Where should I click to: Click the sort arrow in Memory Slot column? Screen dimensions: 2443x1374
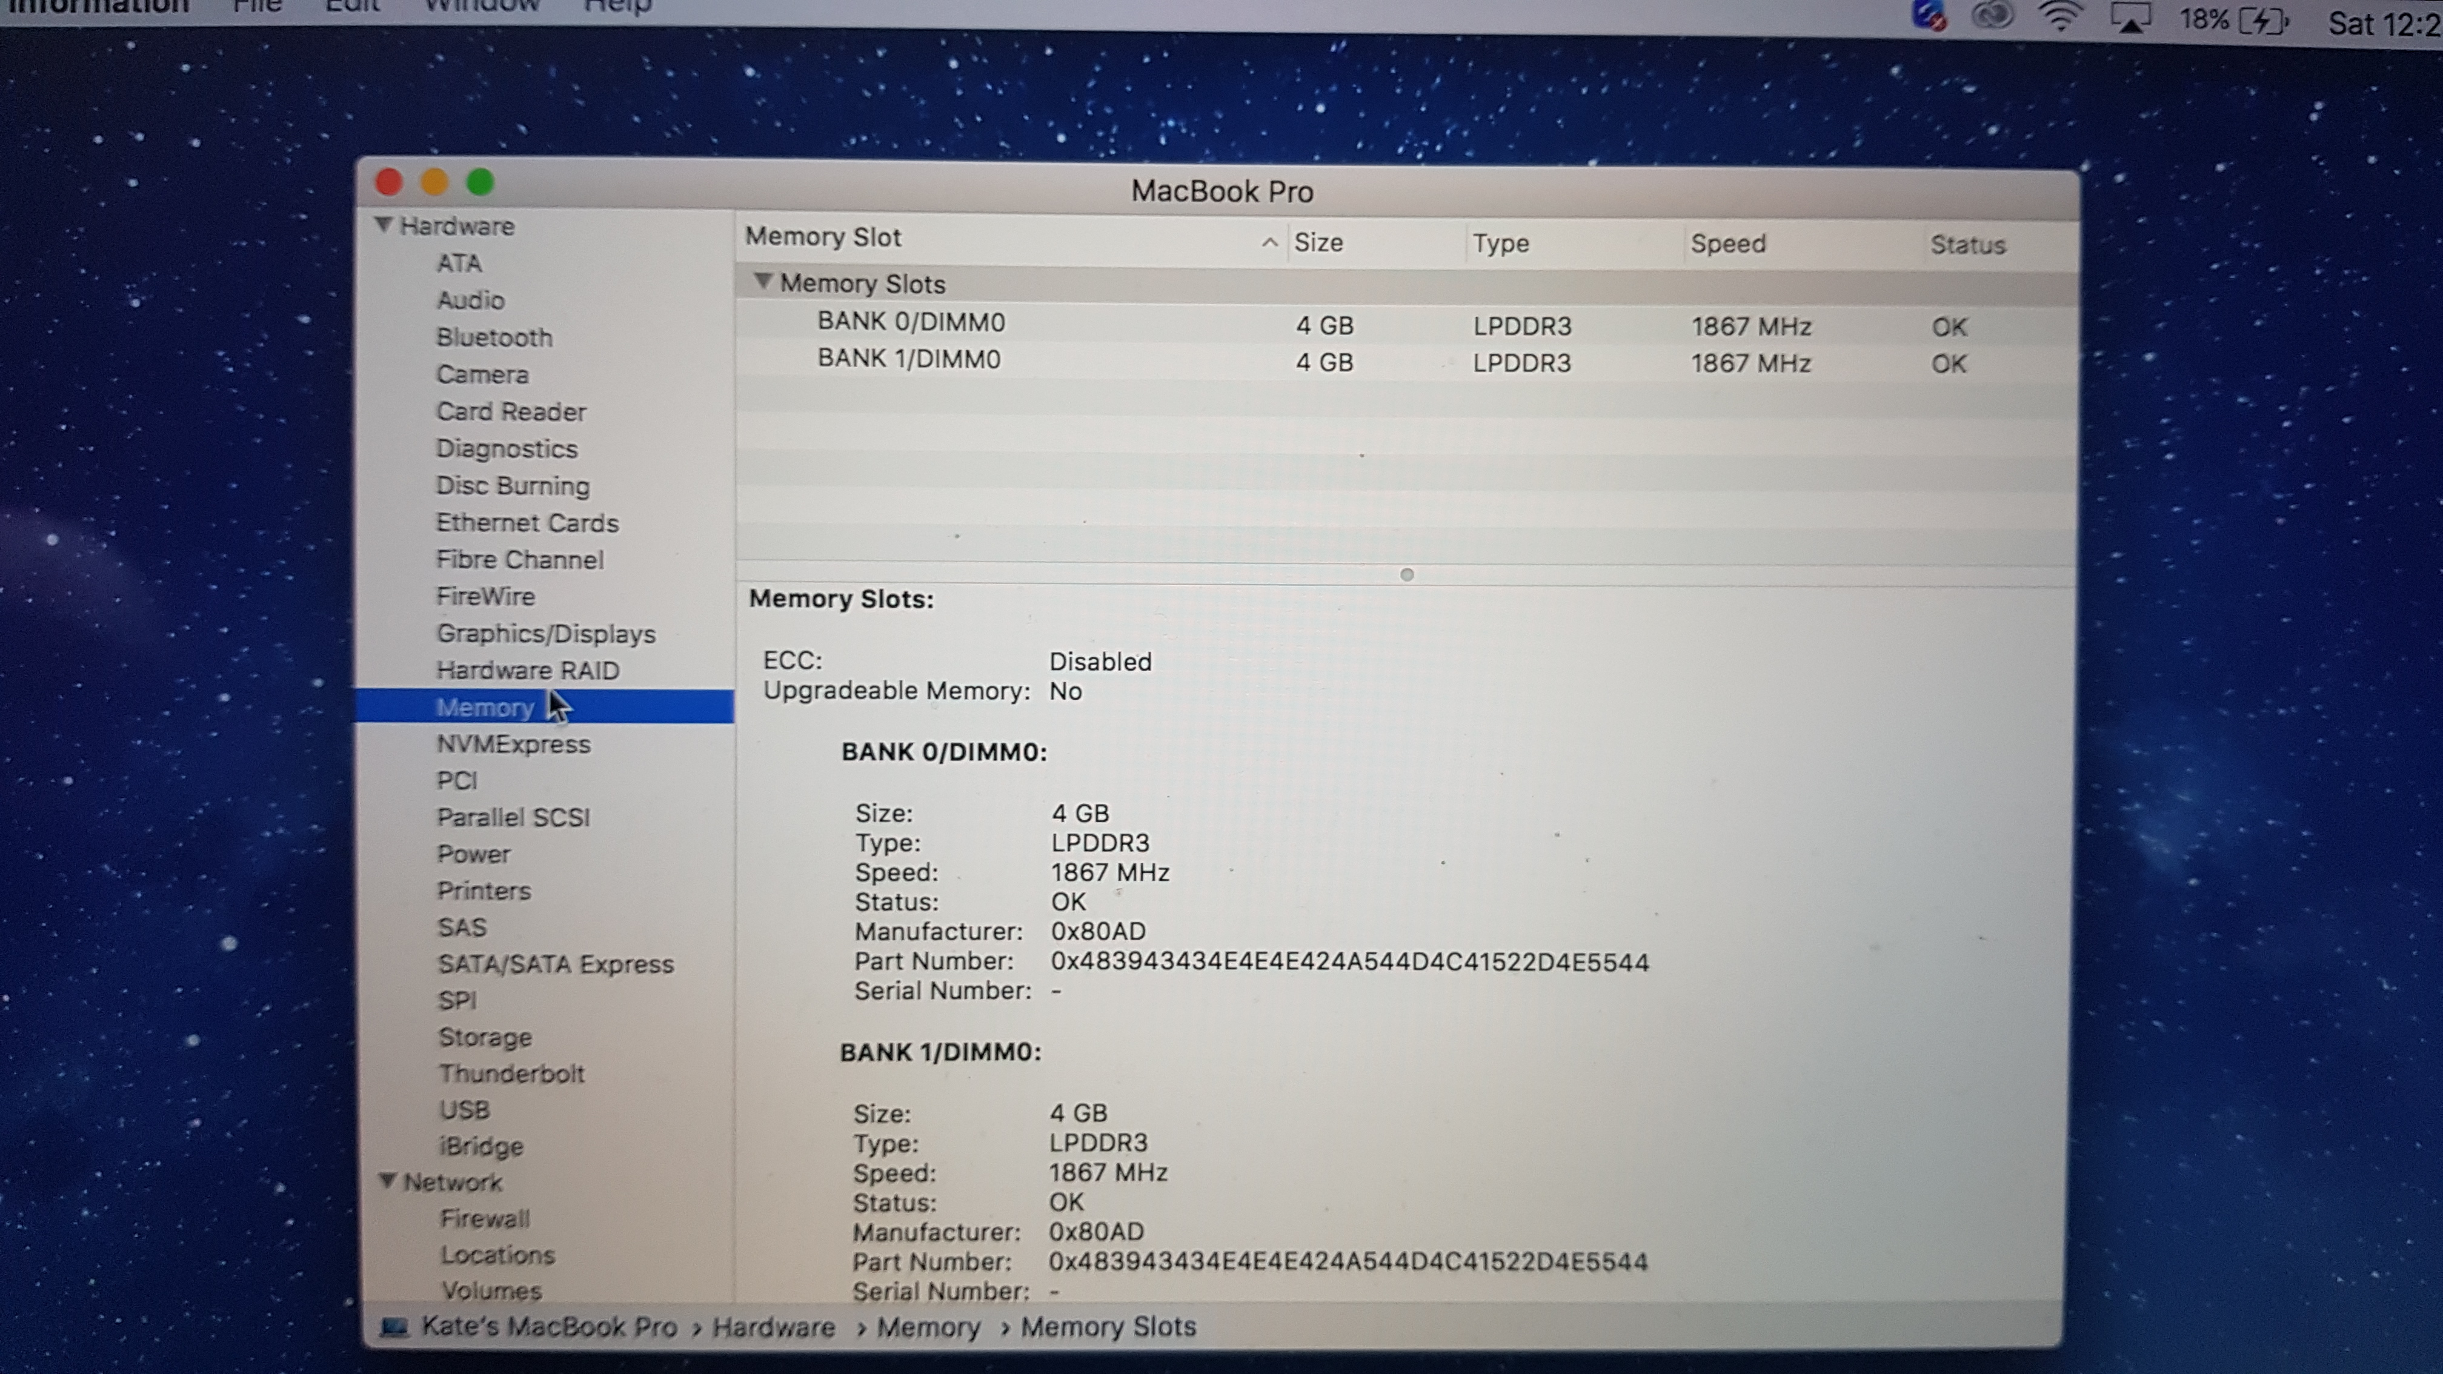(1269, 243)
